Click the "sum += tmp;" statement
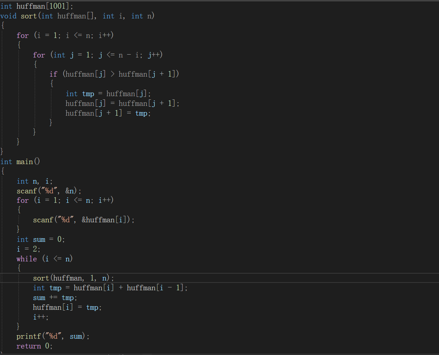The image size is (439, 355). (55, 298)
